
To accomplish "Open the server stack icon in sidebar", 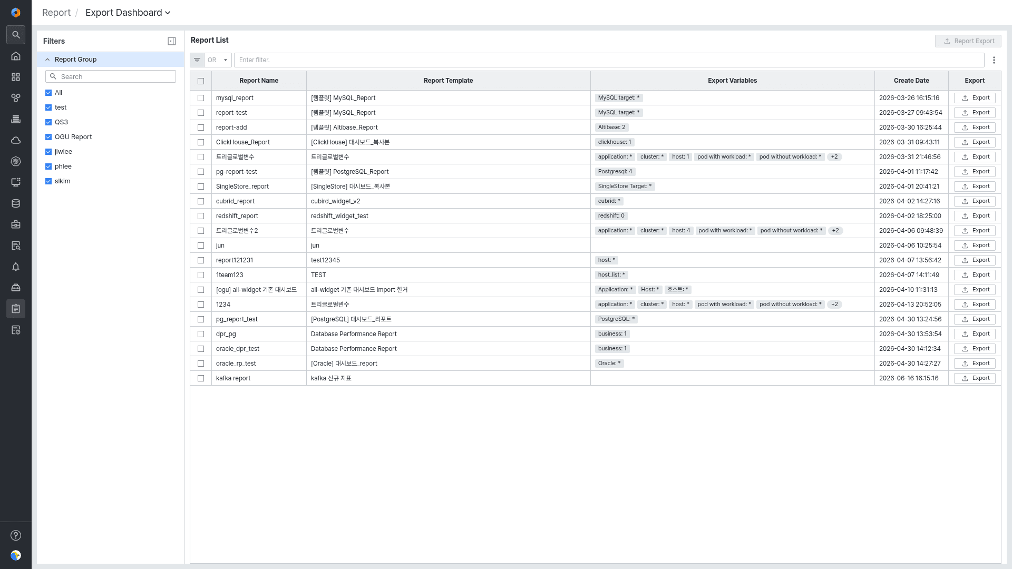I will pos(16,119).
